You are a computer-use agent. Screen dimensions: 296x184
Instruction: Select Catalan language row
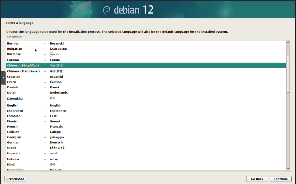pyautogui.click(x=146, y=60)
